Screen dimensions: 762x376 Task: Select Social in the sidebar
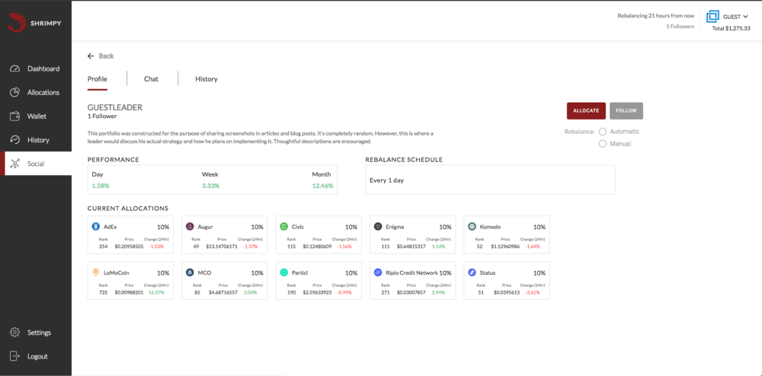(x=36, y=164)
